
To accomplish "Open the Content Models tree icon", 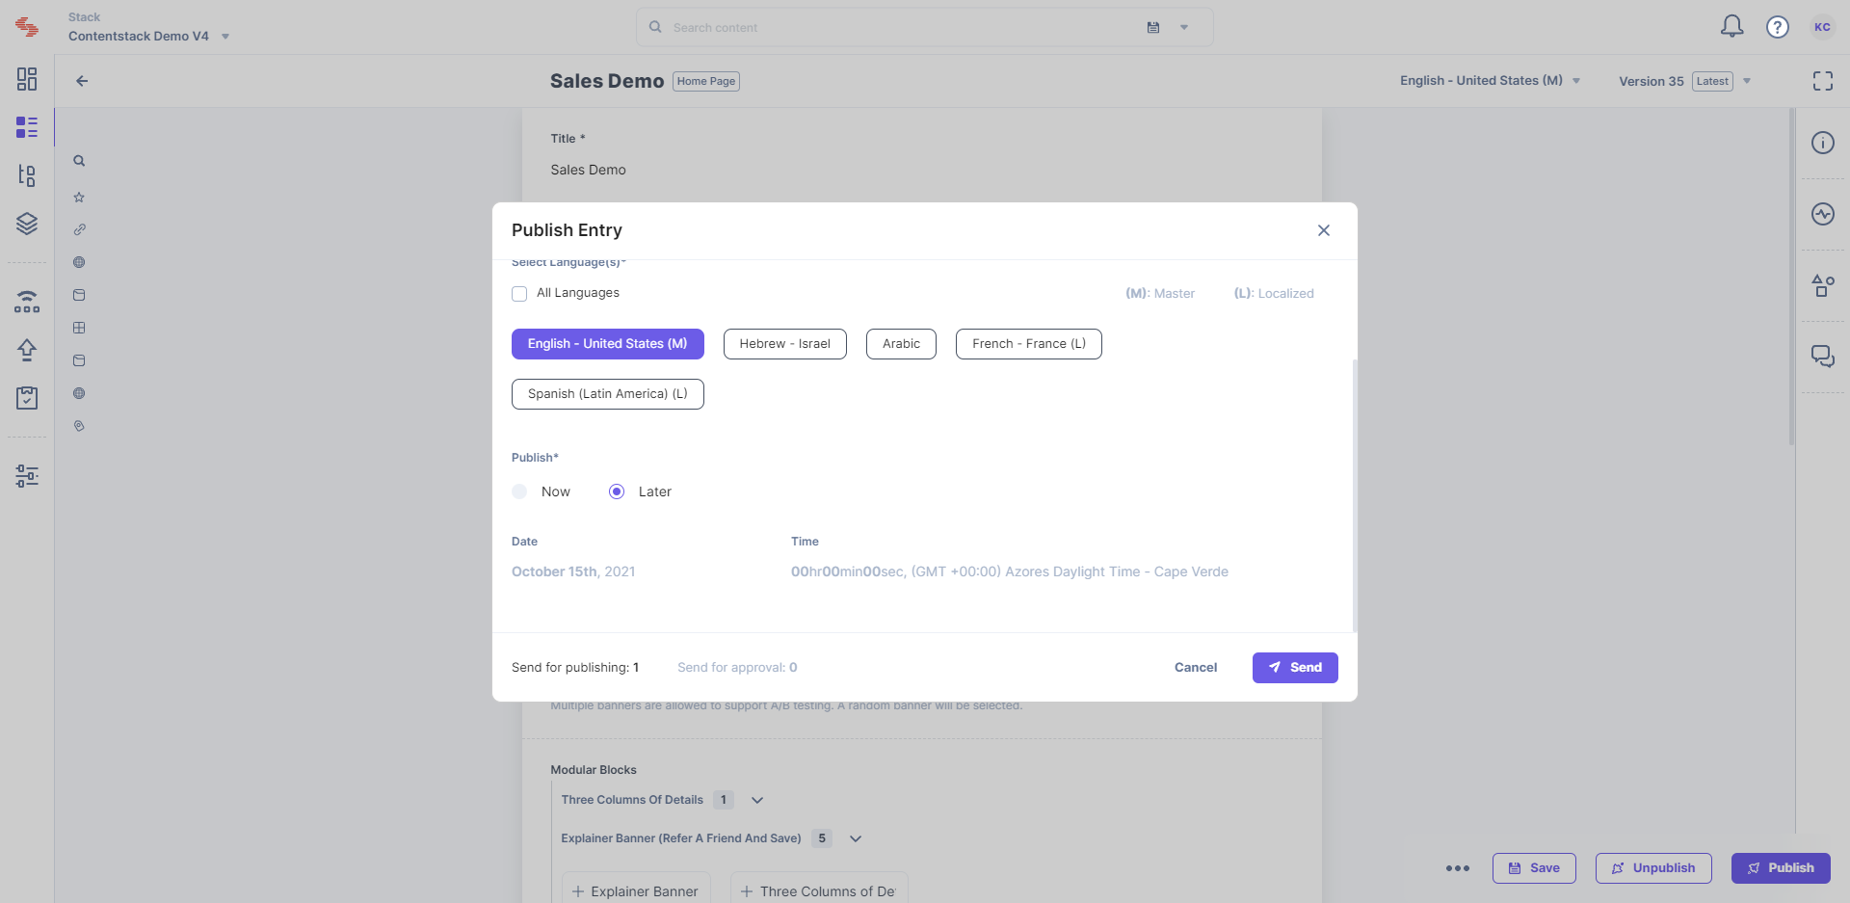I will [x=27, y=175].
